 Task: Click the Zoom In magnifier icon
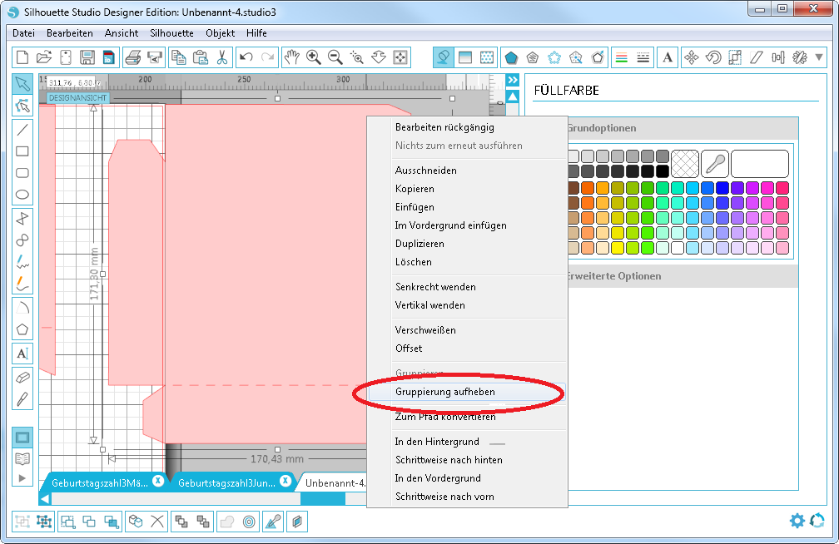point(314,57)
